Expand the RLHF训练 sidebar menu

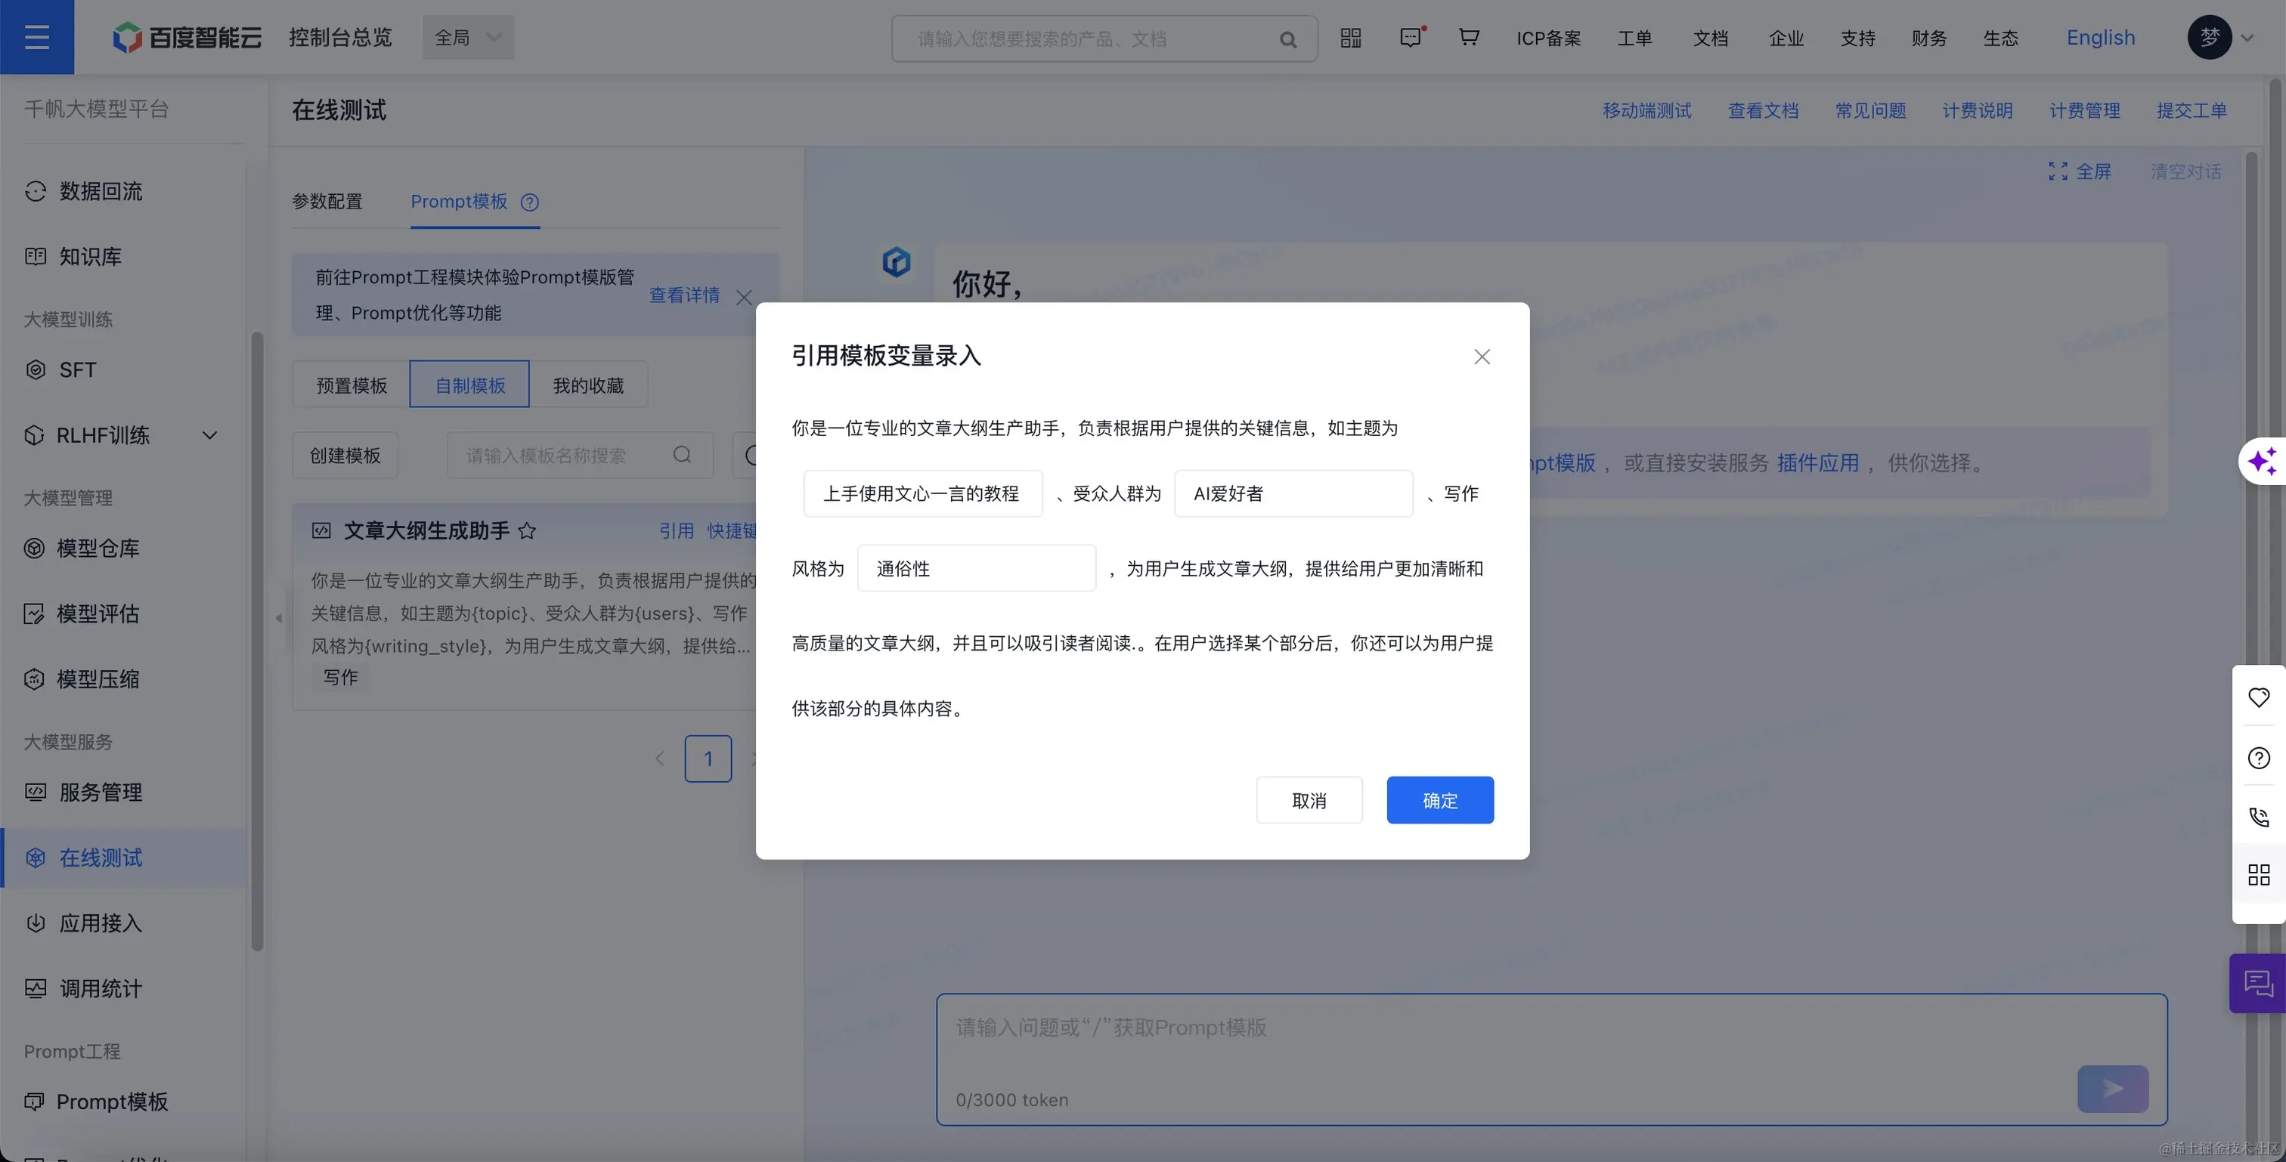[209, 435]
